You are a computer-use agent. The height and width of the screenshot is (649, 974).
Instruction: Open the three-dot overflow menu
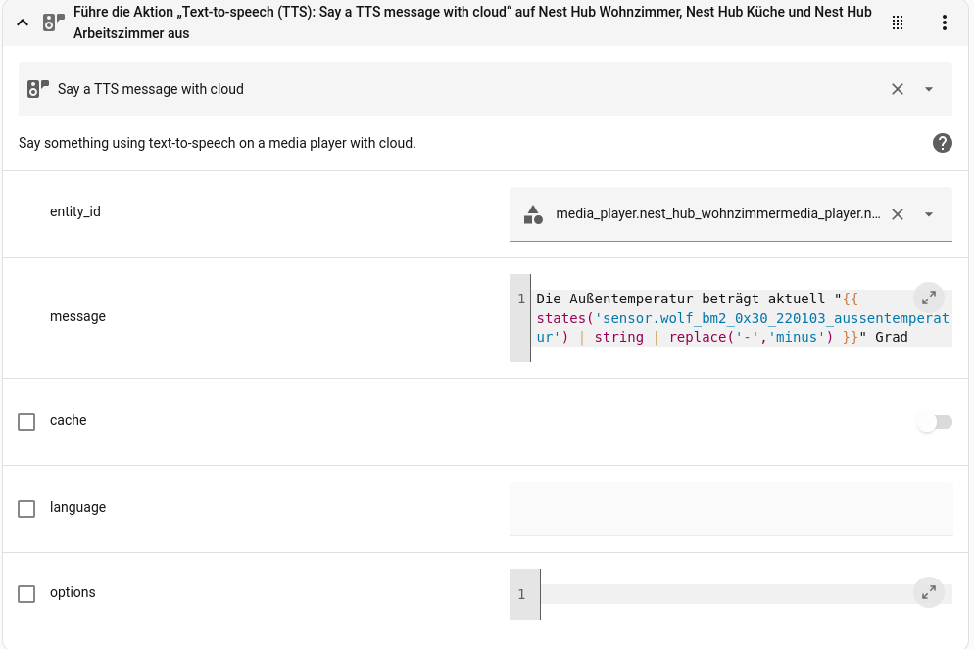coord(944,23)
